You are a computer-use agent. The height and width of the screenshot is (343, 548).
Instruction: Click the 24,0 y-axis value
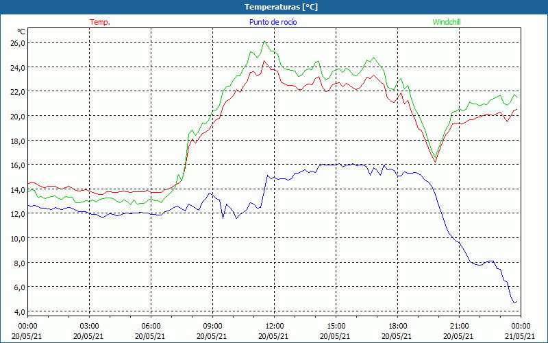[18, 67]
